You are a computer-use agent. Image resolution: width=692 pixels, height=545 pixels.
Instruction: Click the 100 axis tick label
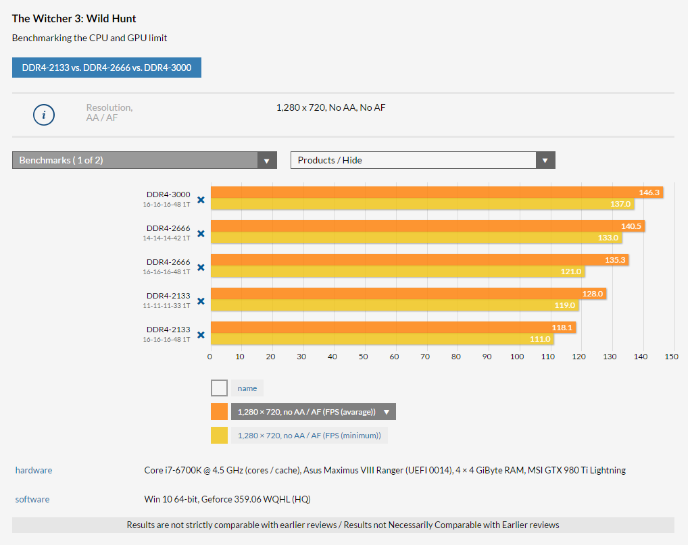517,357
